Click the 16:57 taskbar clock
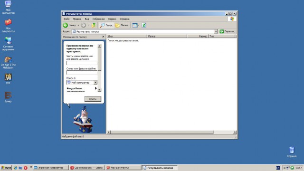This screenshot has height=171, width=304. coord(299,168)
